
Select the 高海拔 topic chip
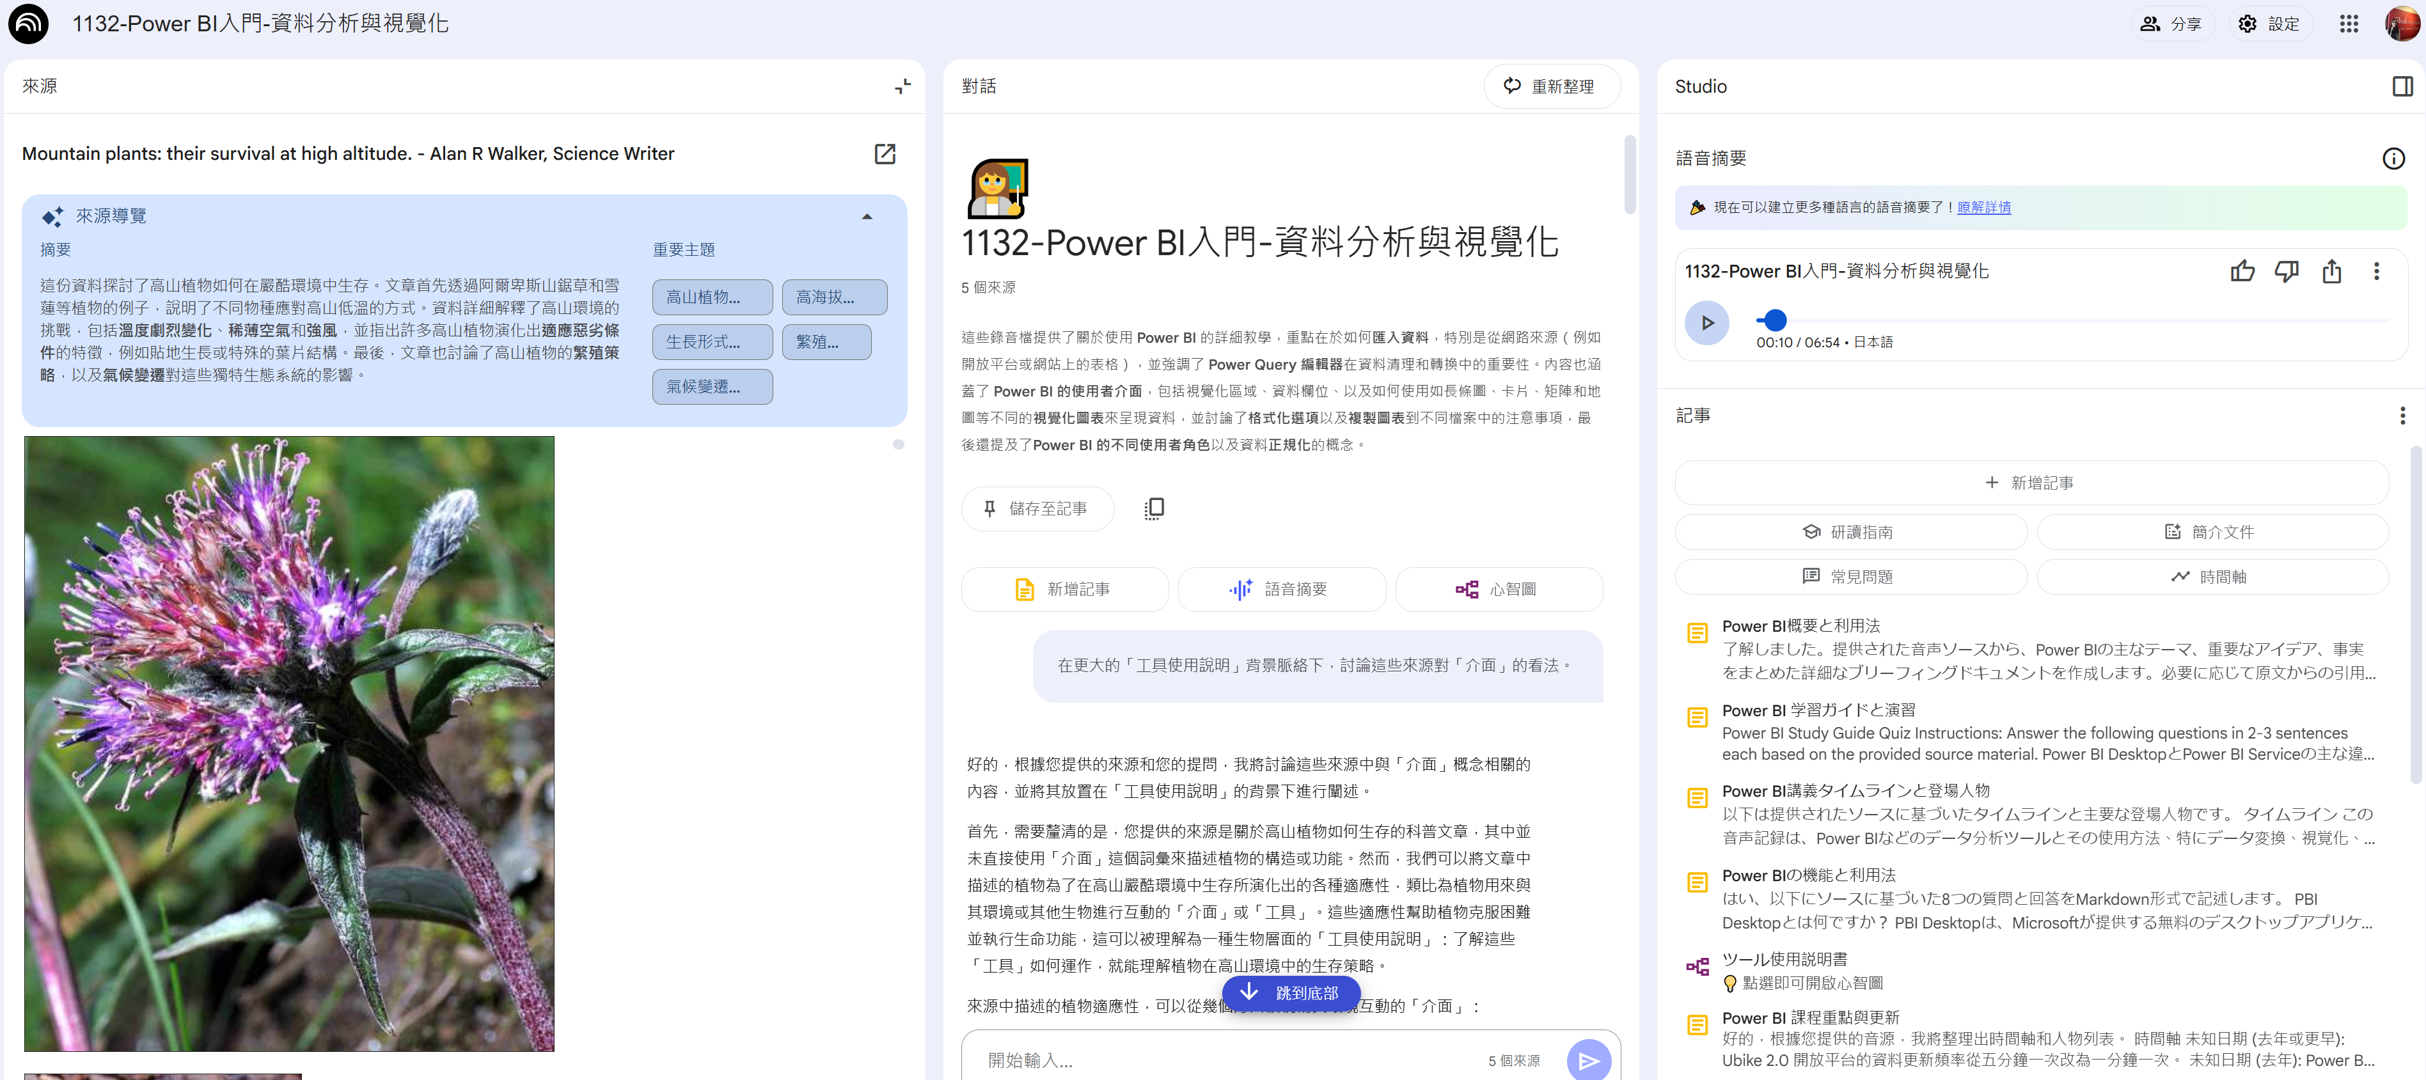click(833, 297)
